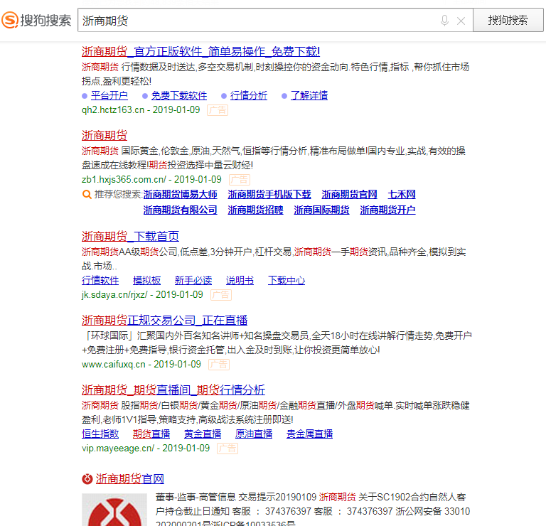This screenshot has width=546, height=526.
Task: Click the jk.sdaya.cn/rjxz/ URL text
Action: point(114,295)
